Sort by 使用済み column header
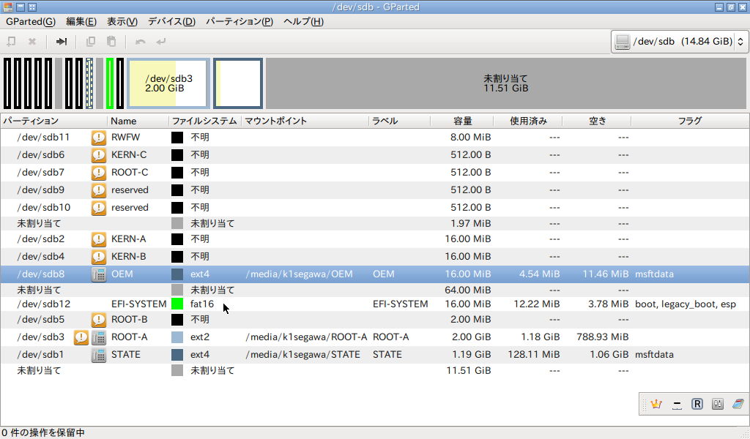The image size is (750, 439). point(528,121)
